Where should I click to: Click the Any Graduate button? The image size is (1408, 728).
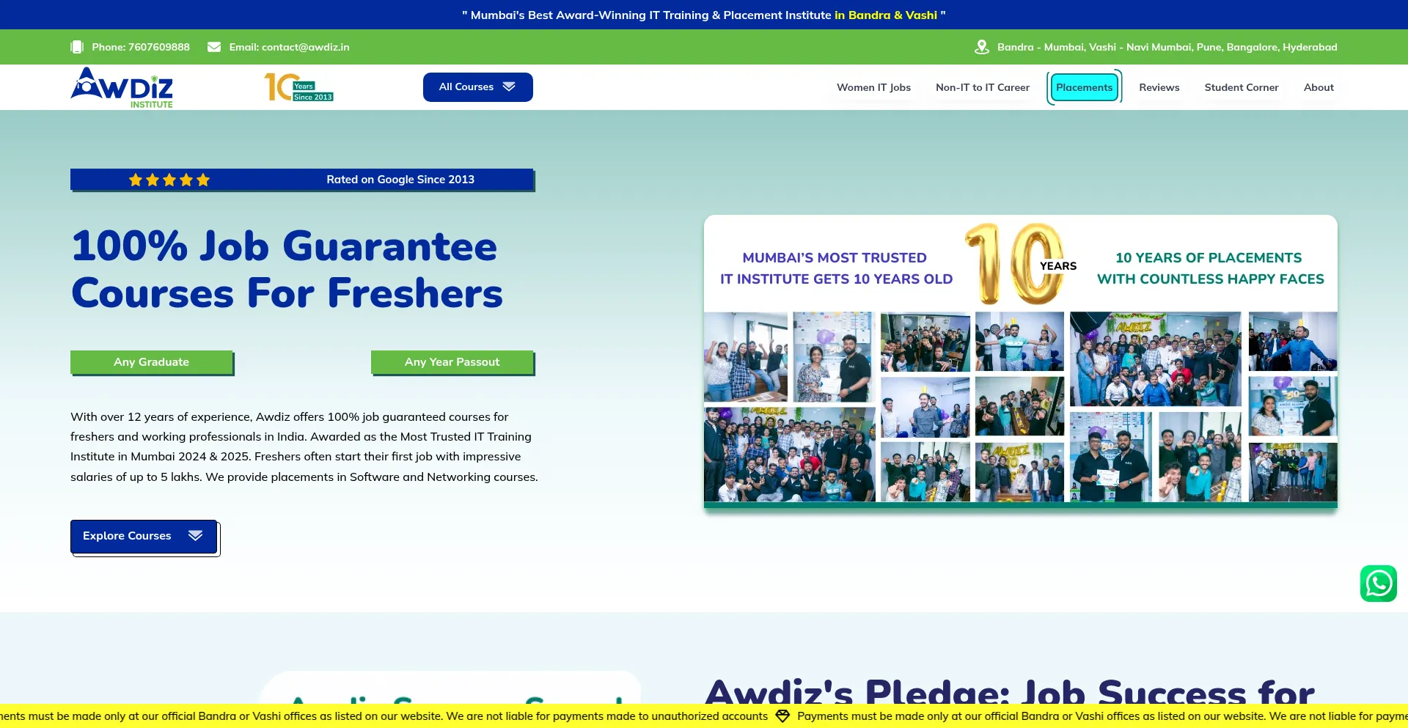tap(151, 362)
